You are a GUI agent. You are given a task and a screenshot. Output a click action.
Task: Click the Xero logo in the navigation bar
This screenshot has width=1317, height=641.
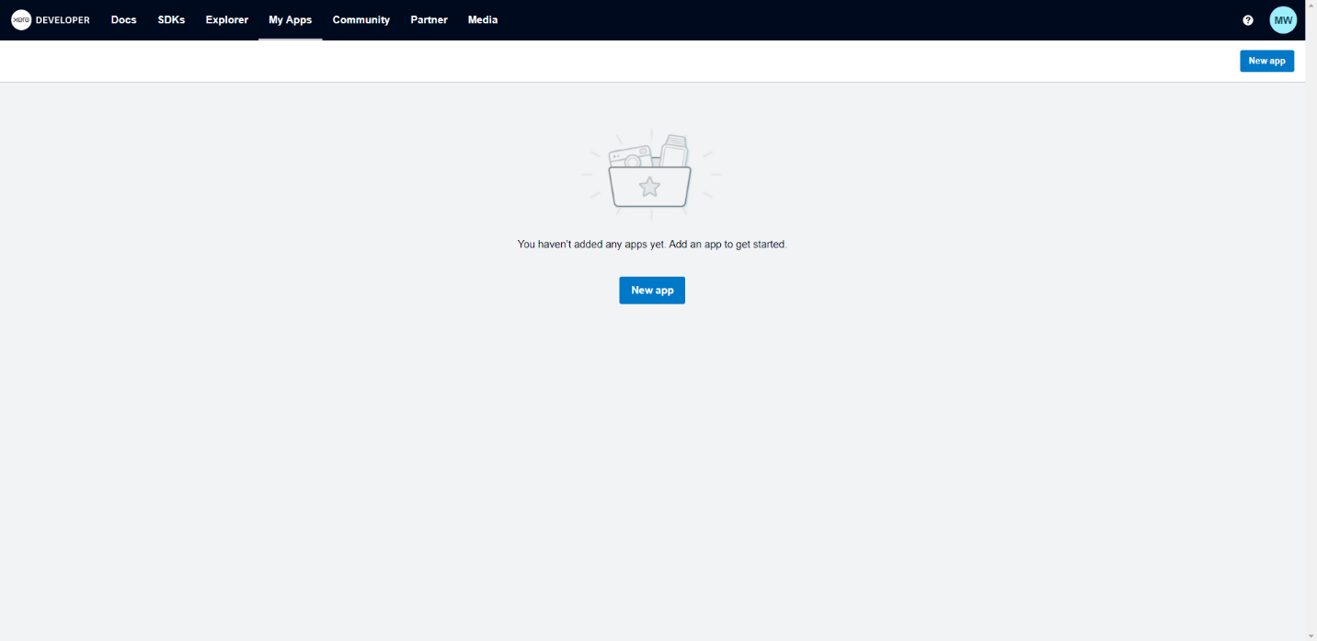click(x=22, y=19)
